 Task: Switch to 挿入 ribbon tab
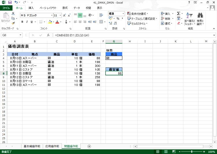click(31, 8)
